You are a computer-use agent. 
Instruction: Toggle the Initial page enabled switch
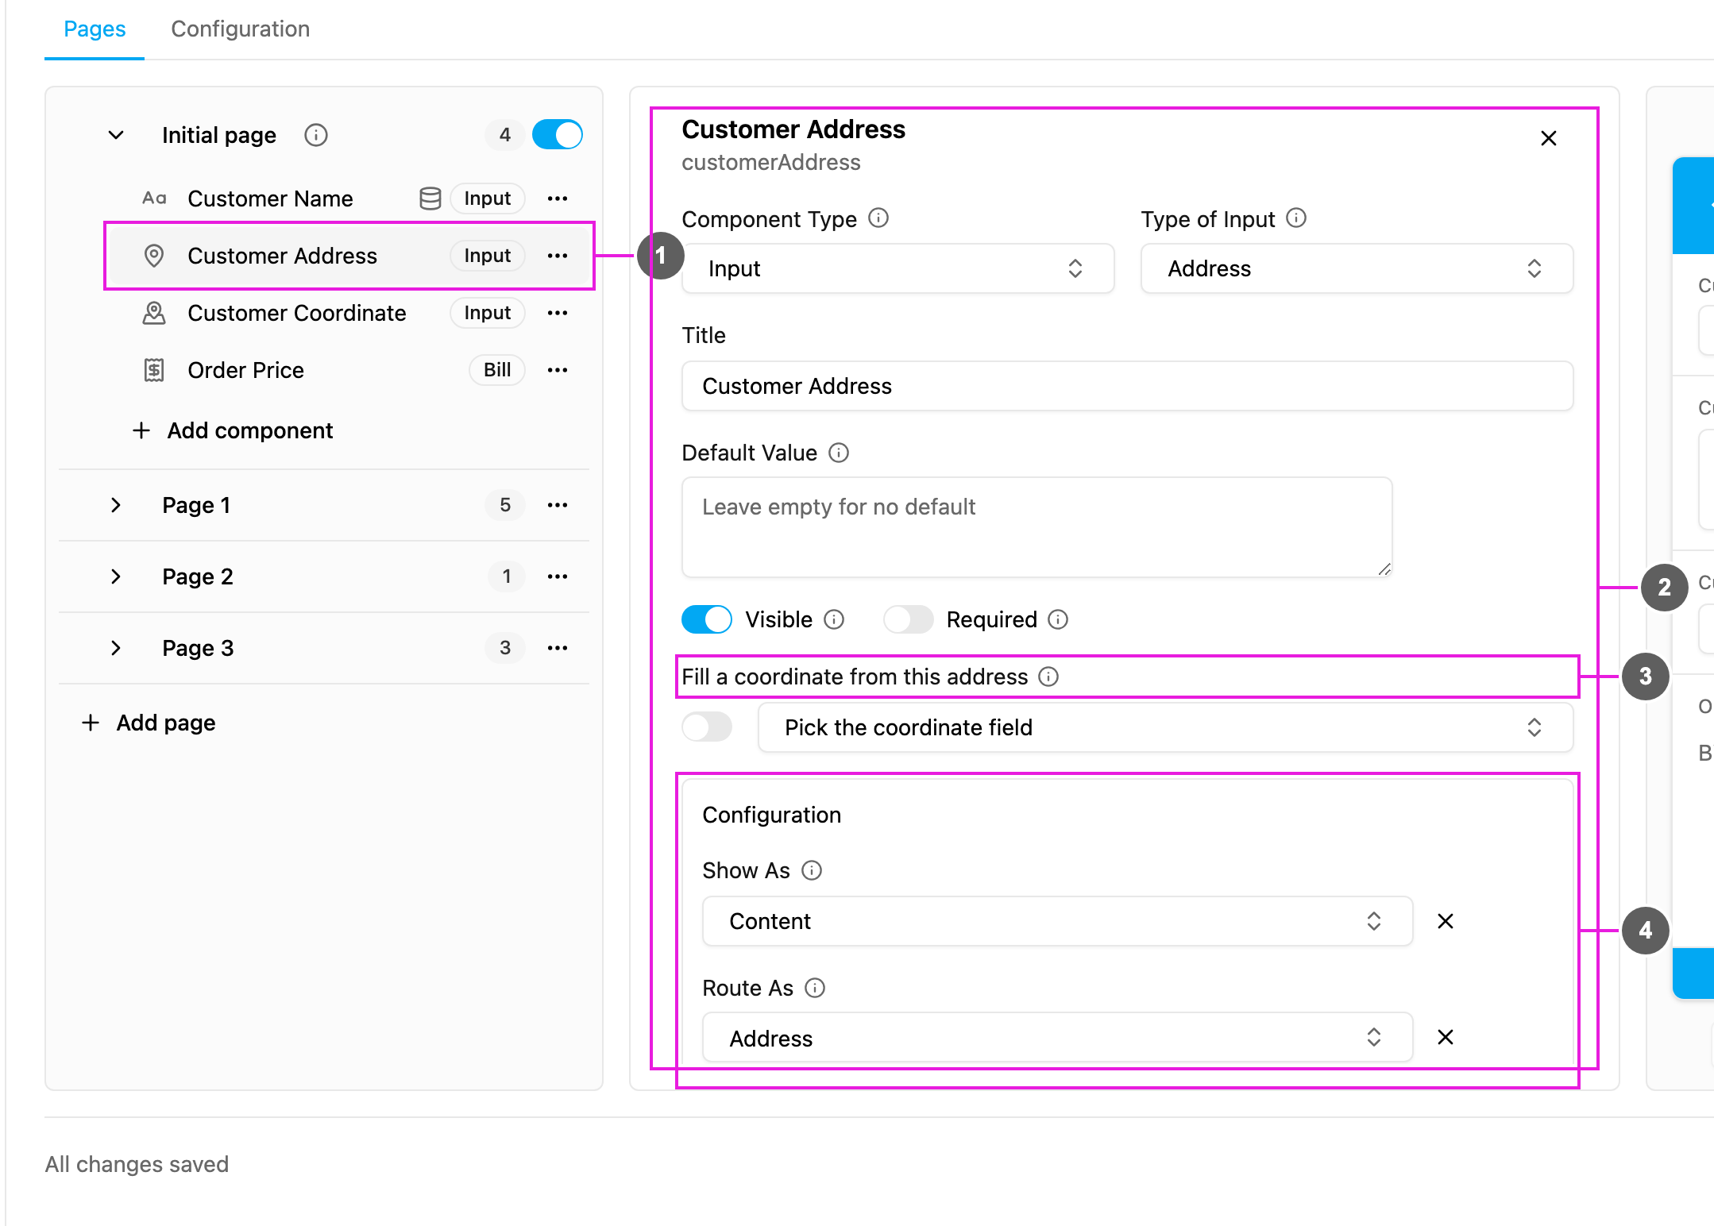pyautogui.click(x=558, y=135)
